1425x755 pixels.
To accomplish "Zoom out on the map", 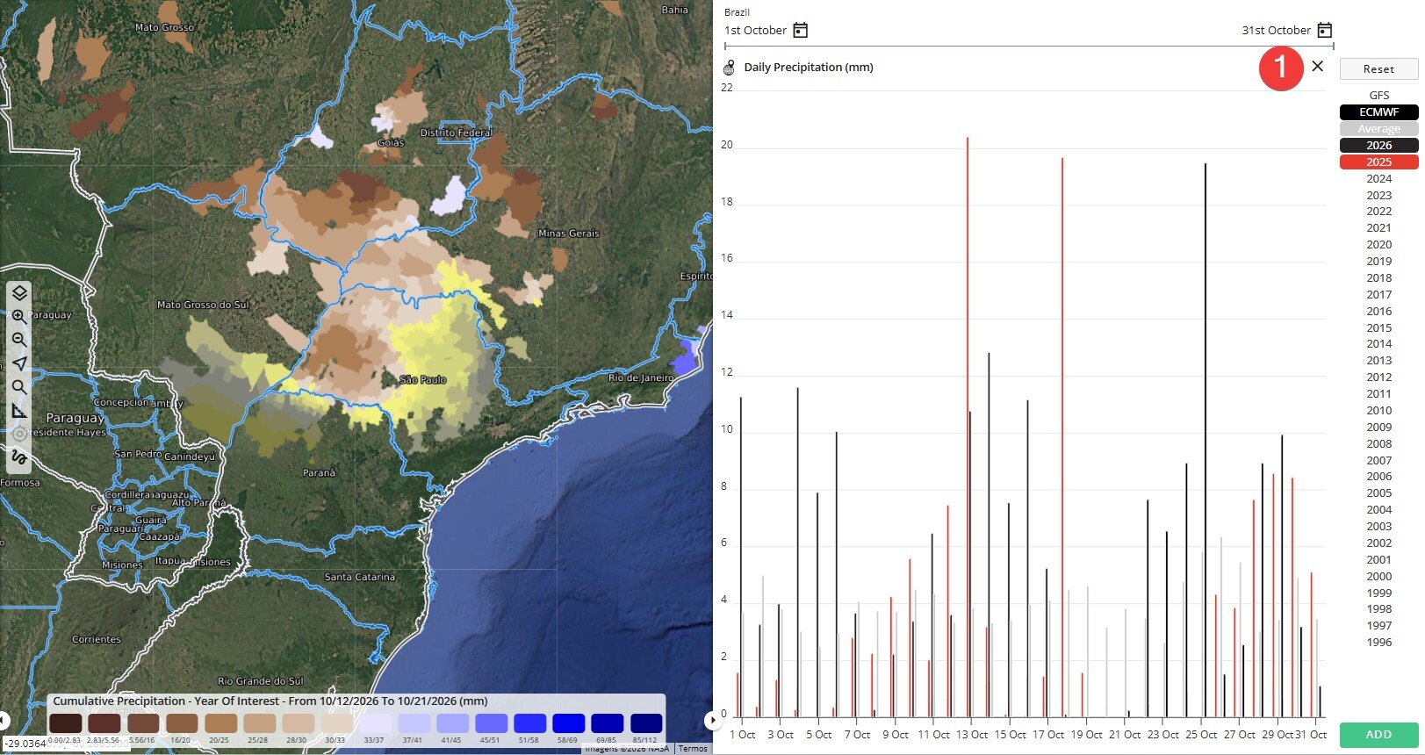I will pyautogui.click(x=19, y=340).
